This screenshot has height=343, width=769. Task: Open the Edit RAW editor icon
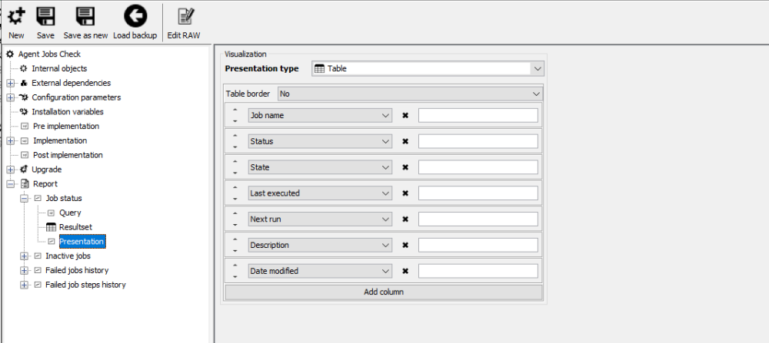(x=185, y=16)
